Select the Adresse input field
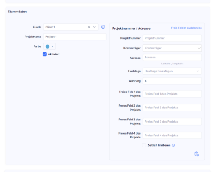The width and height of the screenshot is (213, 172). (172, 57)
